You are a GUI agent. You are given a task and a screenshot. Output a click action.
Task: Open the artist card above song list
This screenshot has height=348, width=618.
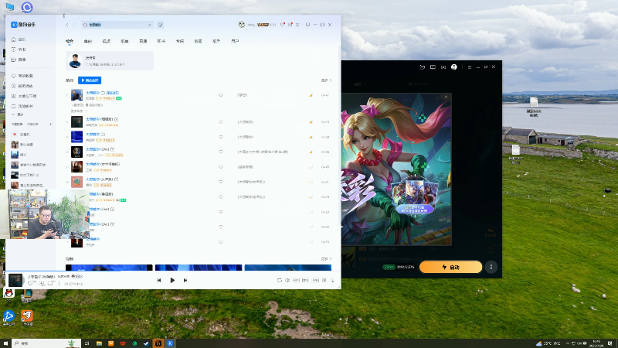pos(110,61)
